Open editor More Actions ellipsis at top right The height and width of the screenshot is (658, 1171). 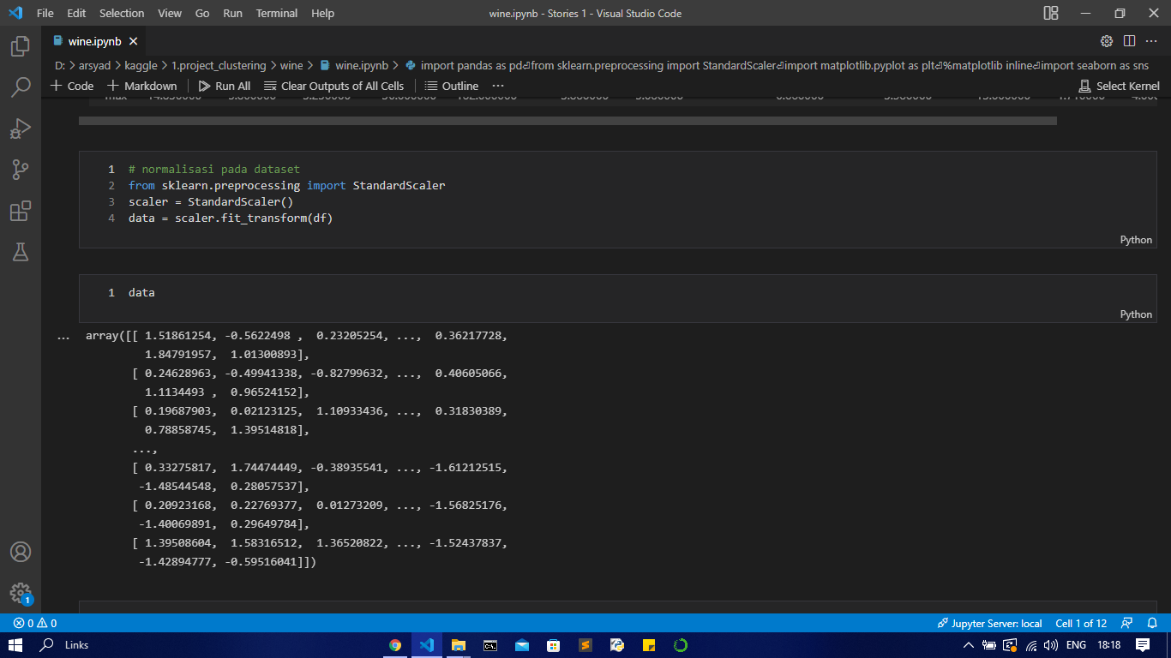coord(1151,41)
